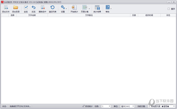Viewport: 177px width, 109px height.
Task: Sort by 修改时间 column header
Action: (x=149, y=15)
